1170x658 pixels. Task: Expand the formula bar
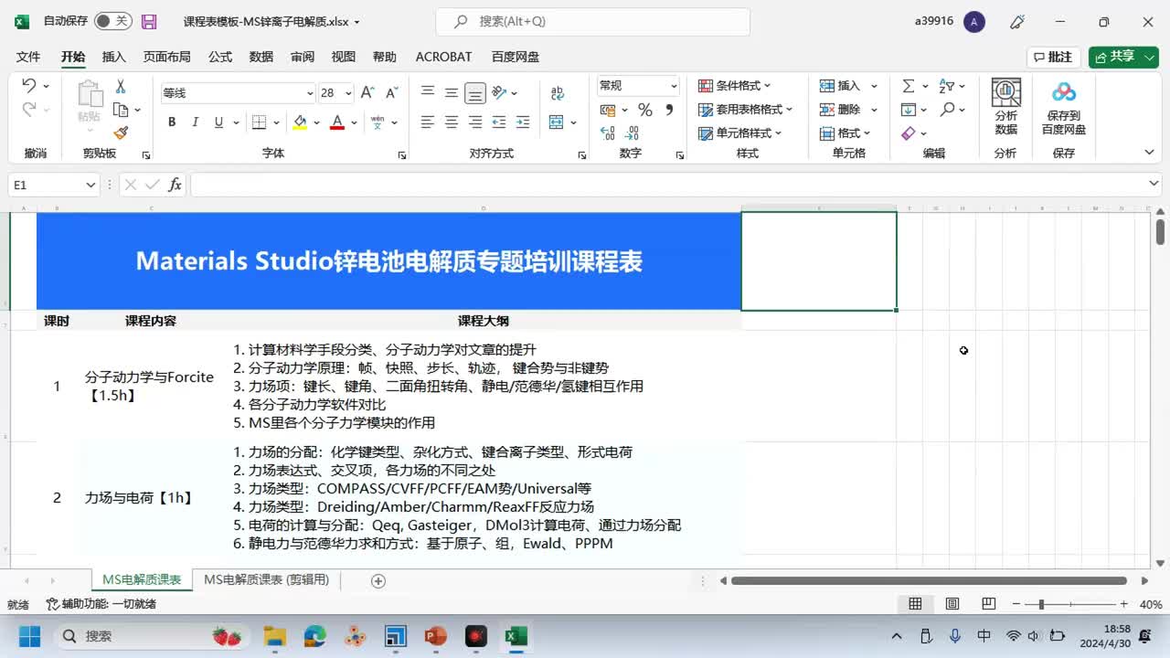pyautogui.click(x=1154, y=185)
